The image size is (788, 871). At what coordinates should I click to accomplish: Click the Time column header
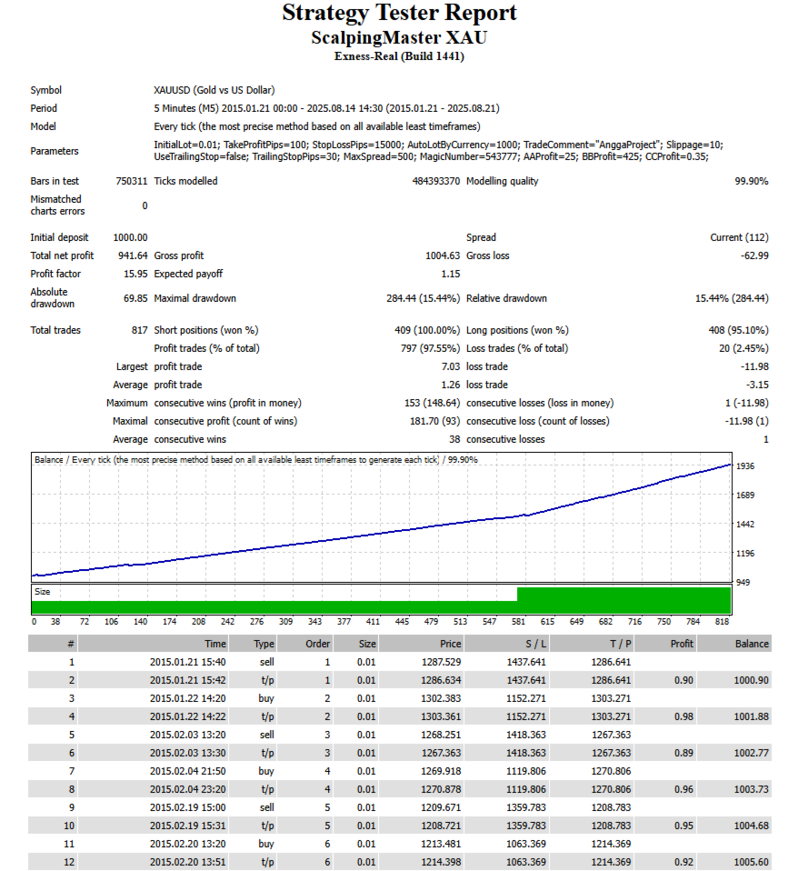coord(154,644)
